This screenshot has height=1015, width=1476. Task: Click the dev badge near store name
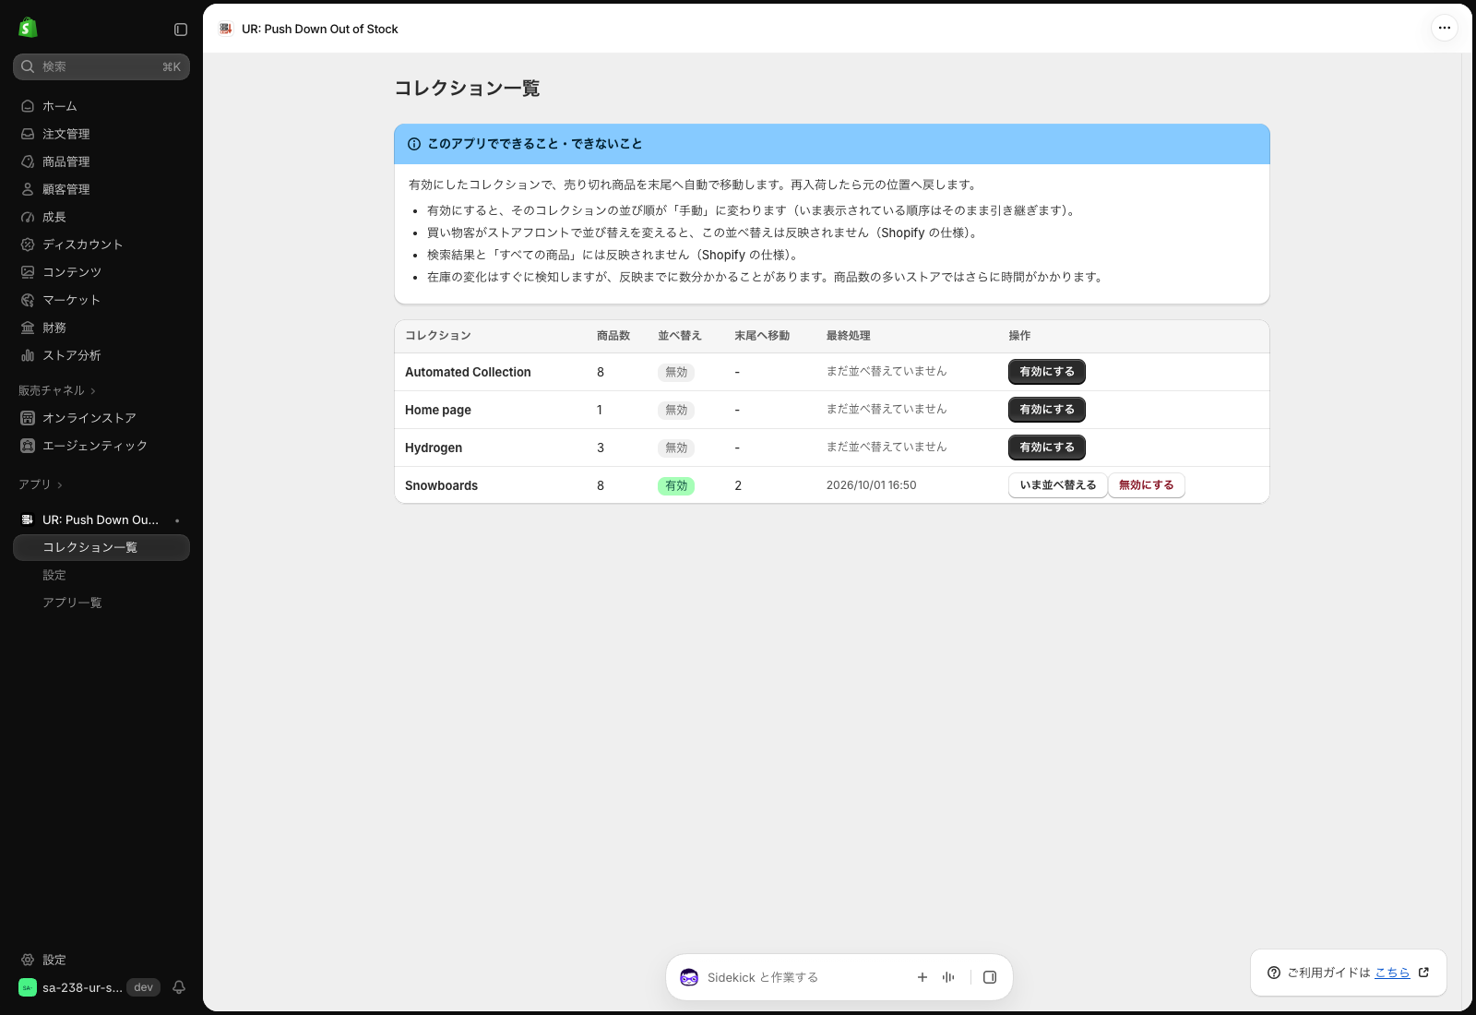[x=143, y=987]
